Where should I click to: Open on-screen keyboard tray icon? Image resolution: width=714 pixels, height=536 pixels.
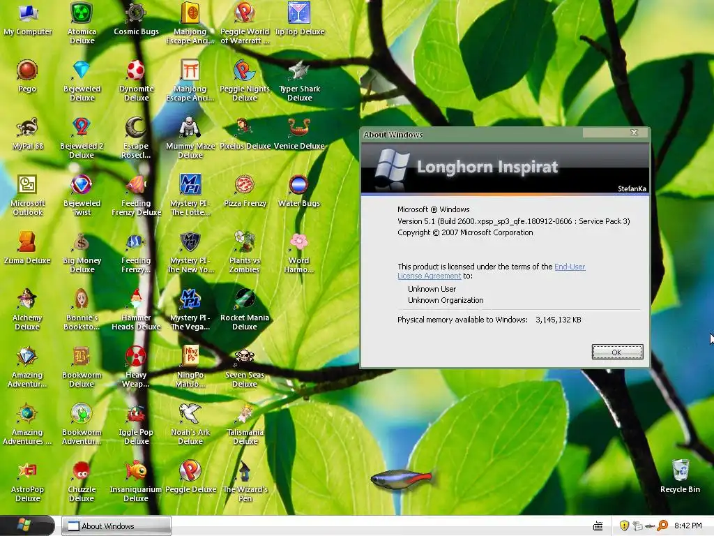(598, 526)
